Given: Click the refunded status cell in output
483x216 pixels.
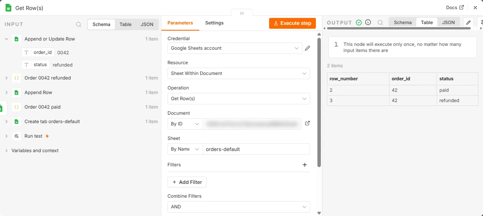Looking at the screenshot, I should coord(457,101).
